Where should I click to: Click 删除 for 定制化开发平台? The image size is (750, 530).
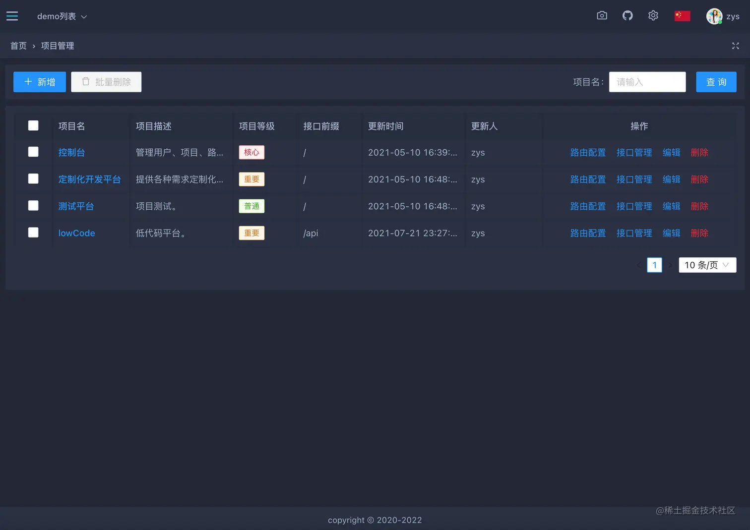coord(699,179)
